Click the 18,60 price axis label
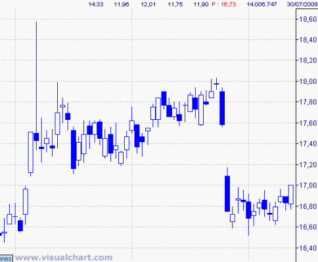This screenshot has width=318, height=262. click(x=308, y=19)
